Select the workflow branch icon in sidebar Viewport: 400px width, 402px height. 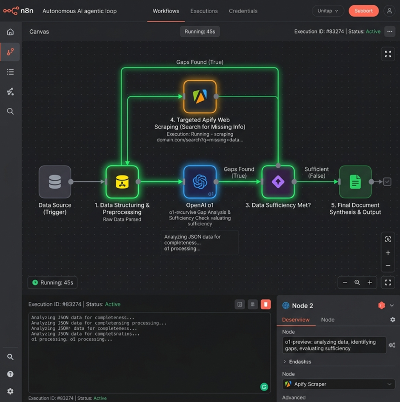tap(10, 52)
